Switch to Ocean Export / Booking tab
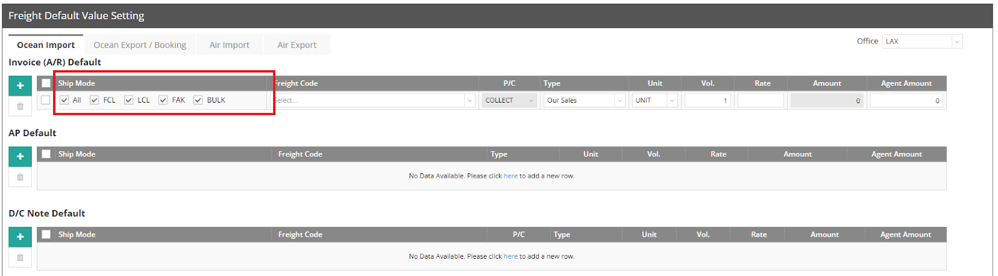 140,45
